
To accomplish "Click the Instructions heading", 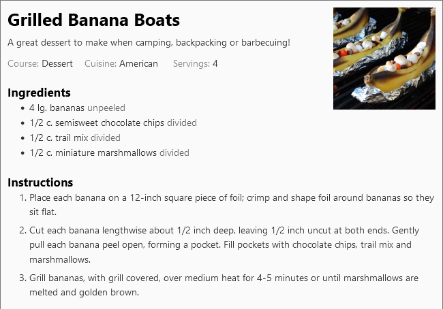I will [x=40, y=182].
